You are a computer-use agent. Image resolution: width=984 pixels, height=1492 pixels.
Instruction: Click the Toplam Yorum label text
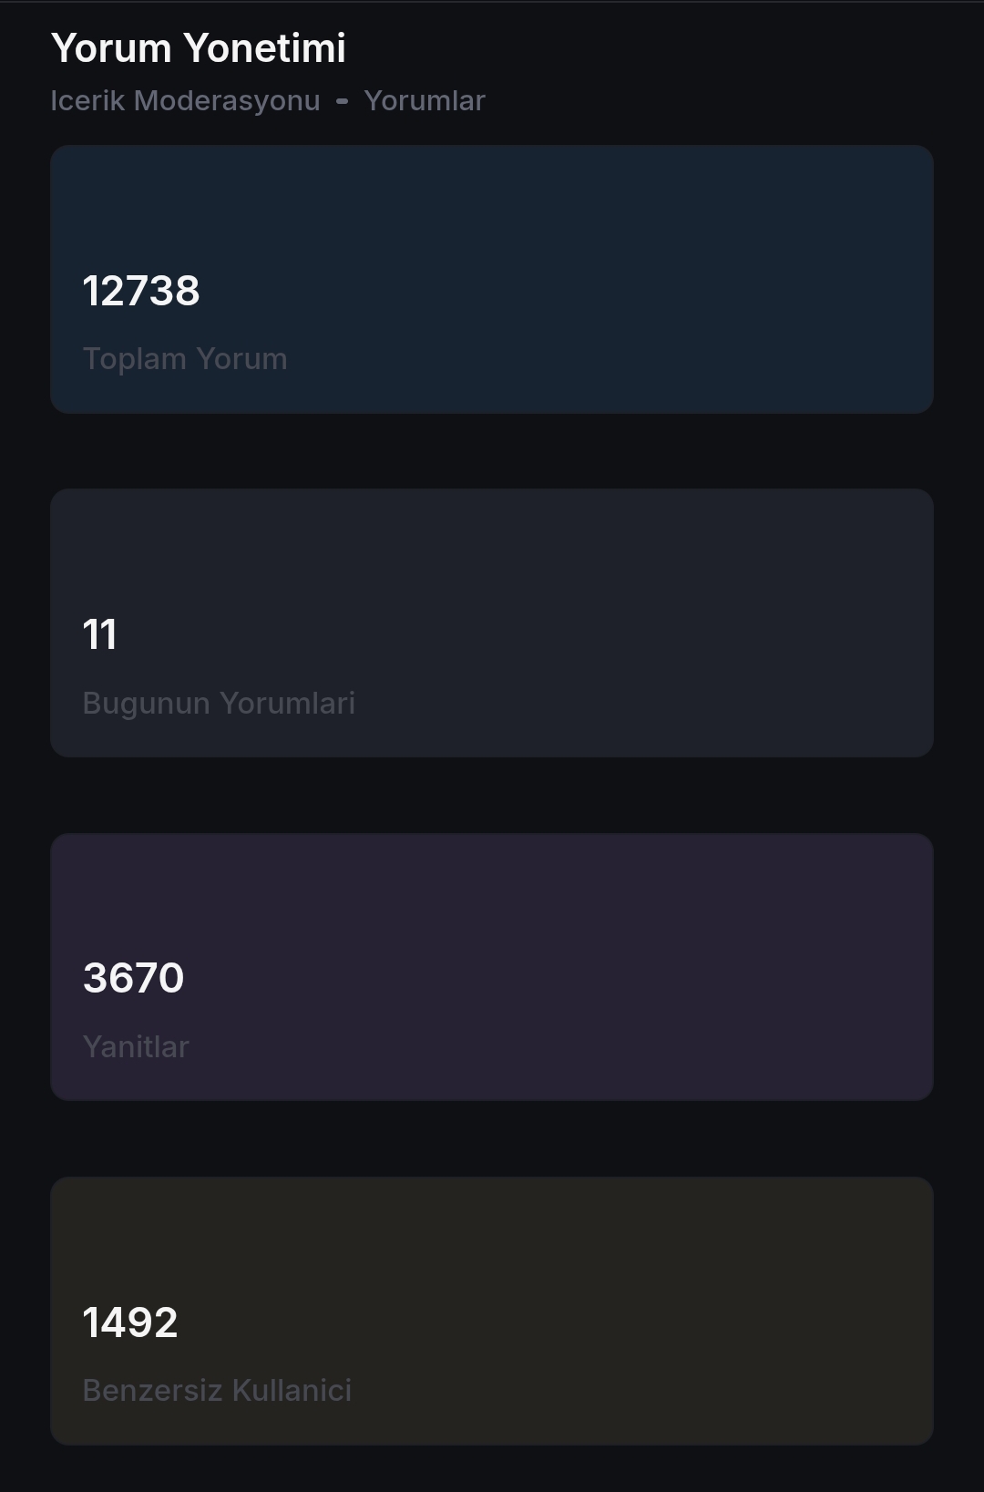coord(185,359)
